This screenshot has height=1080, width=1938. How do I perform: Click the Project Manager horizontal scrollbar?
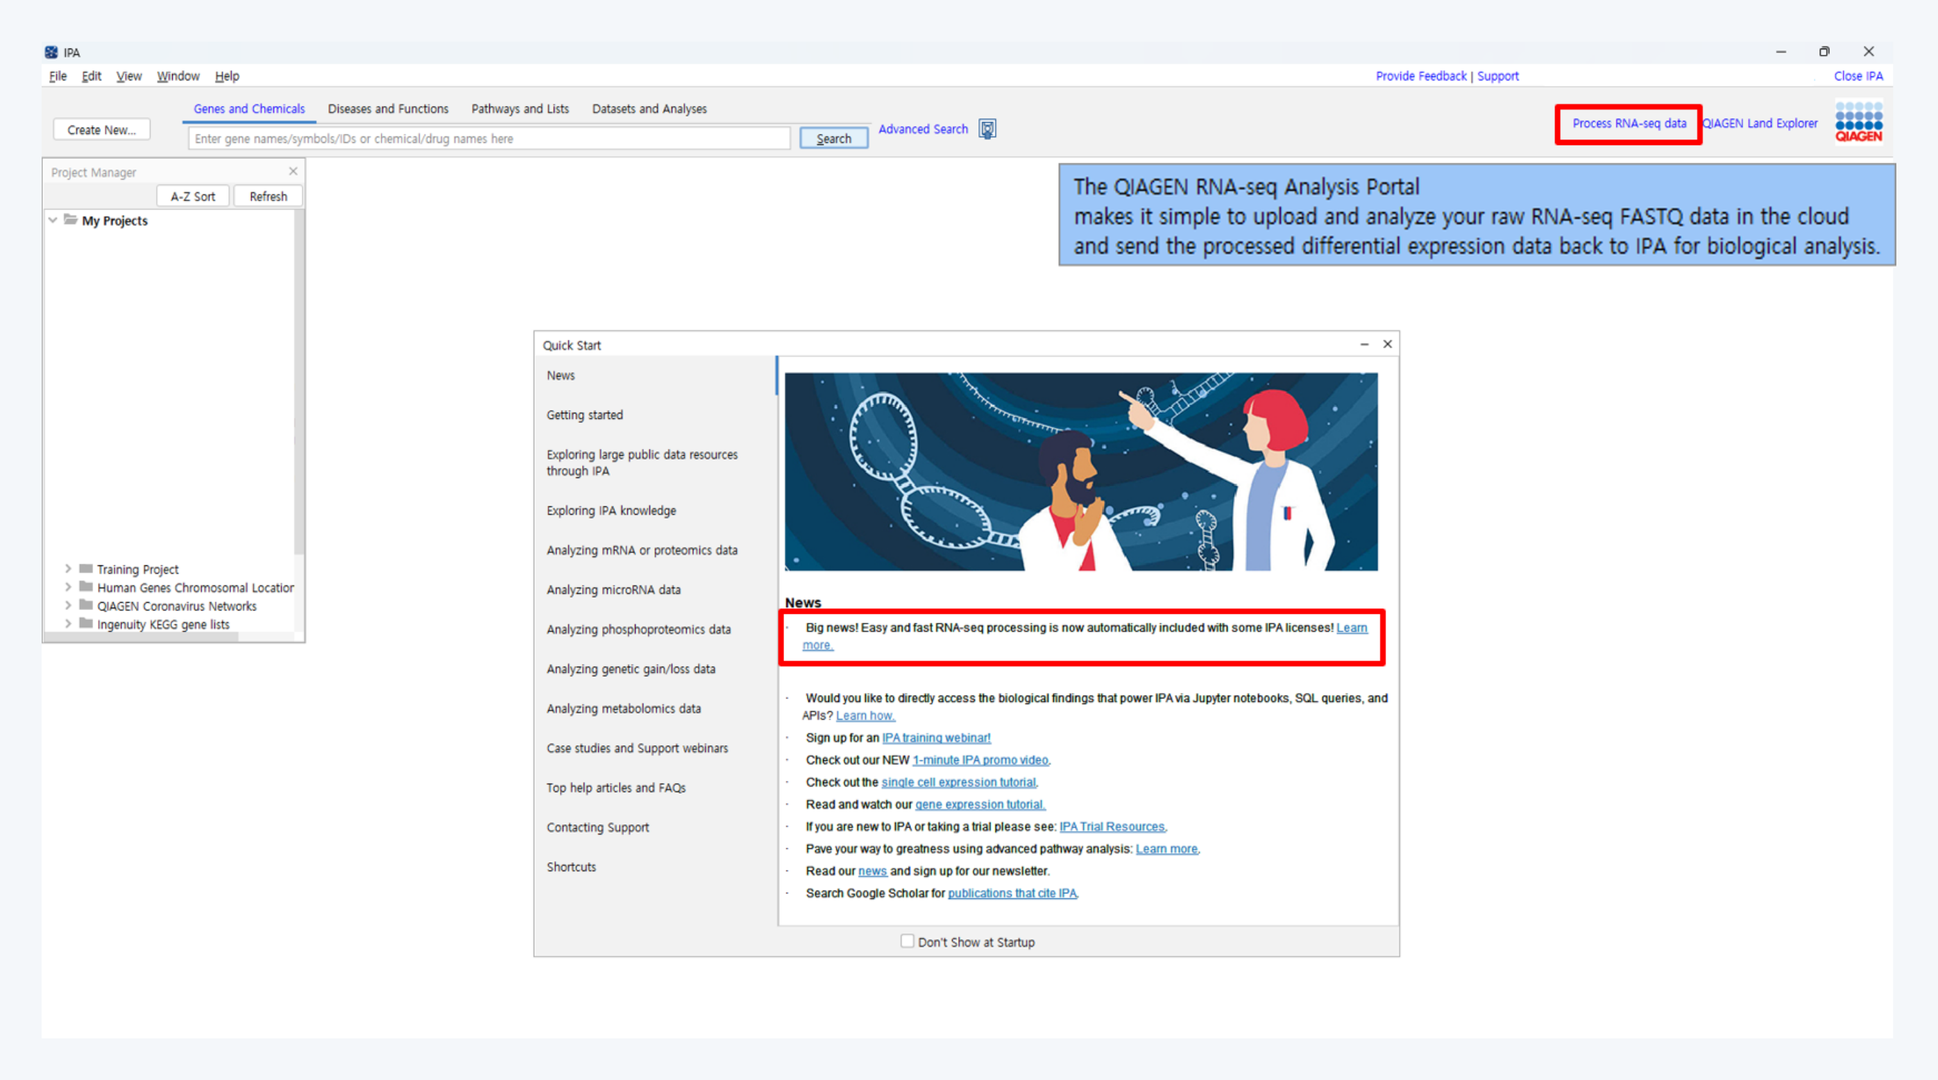(x=143, y=637)
